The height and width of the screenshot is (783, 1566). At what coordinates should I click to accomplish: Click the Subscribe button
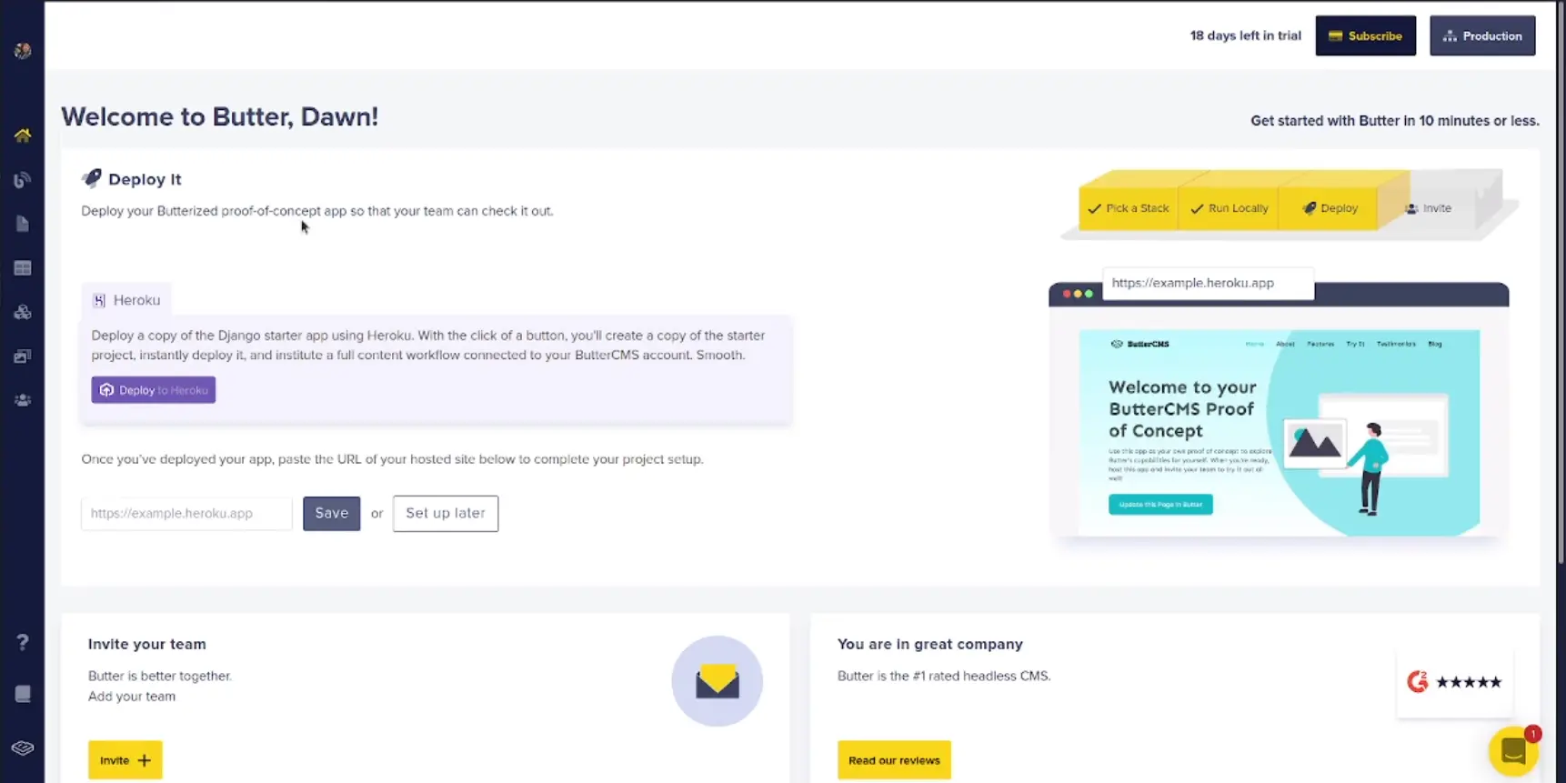1365,35
